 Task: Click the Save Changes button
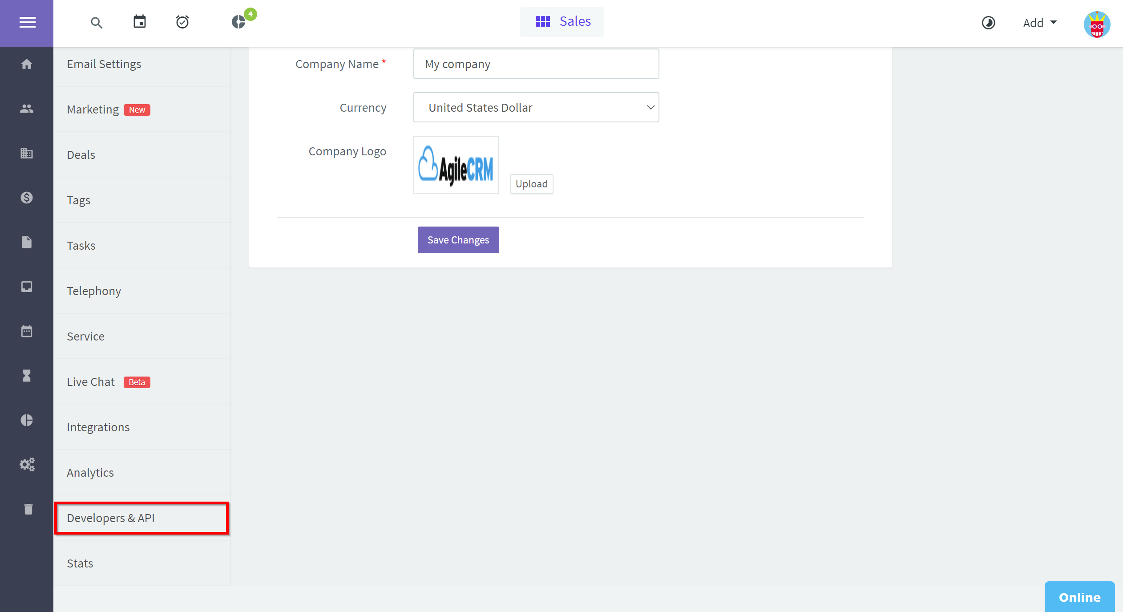pos(458,239)
